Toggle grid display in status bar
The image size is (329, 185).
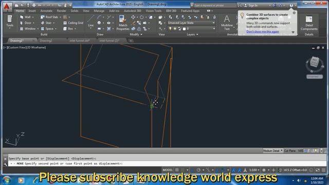[177, 170]
